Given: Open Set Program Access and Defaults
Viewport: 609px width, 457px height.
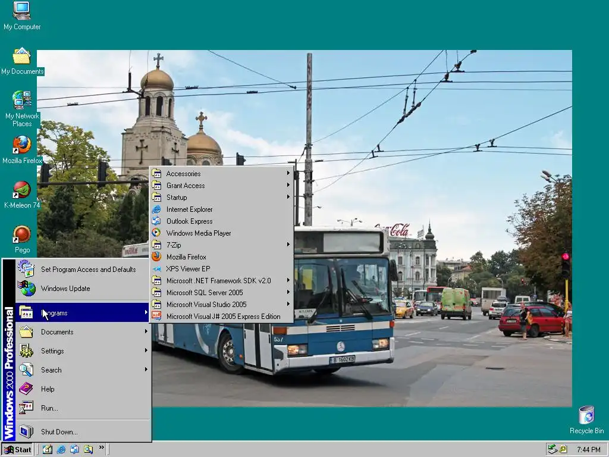Looking at the screenshot, I should coord(83,270).
